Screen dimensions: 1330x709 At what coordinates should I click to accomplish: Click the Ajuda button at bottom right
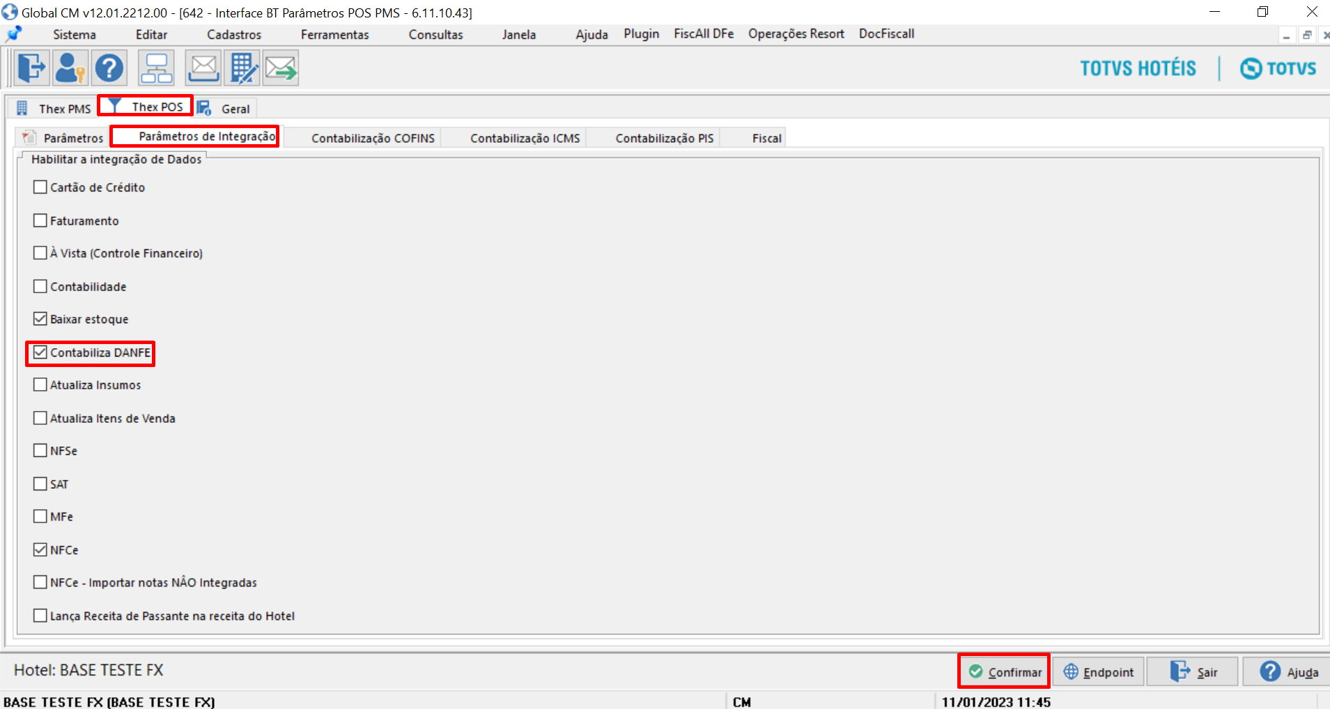click(1288, 671)
